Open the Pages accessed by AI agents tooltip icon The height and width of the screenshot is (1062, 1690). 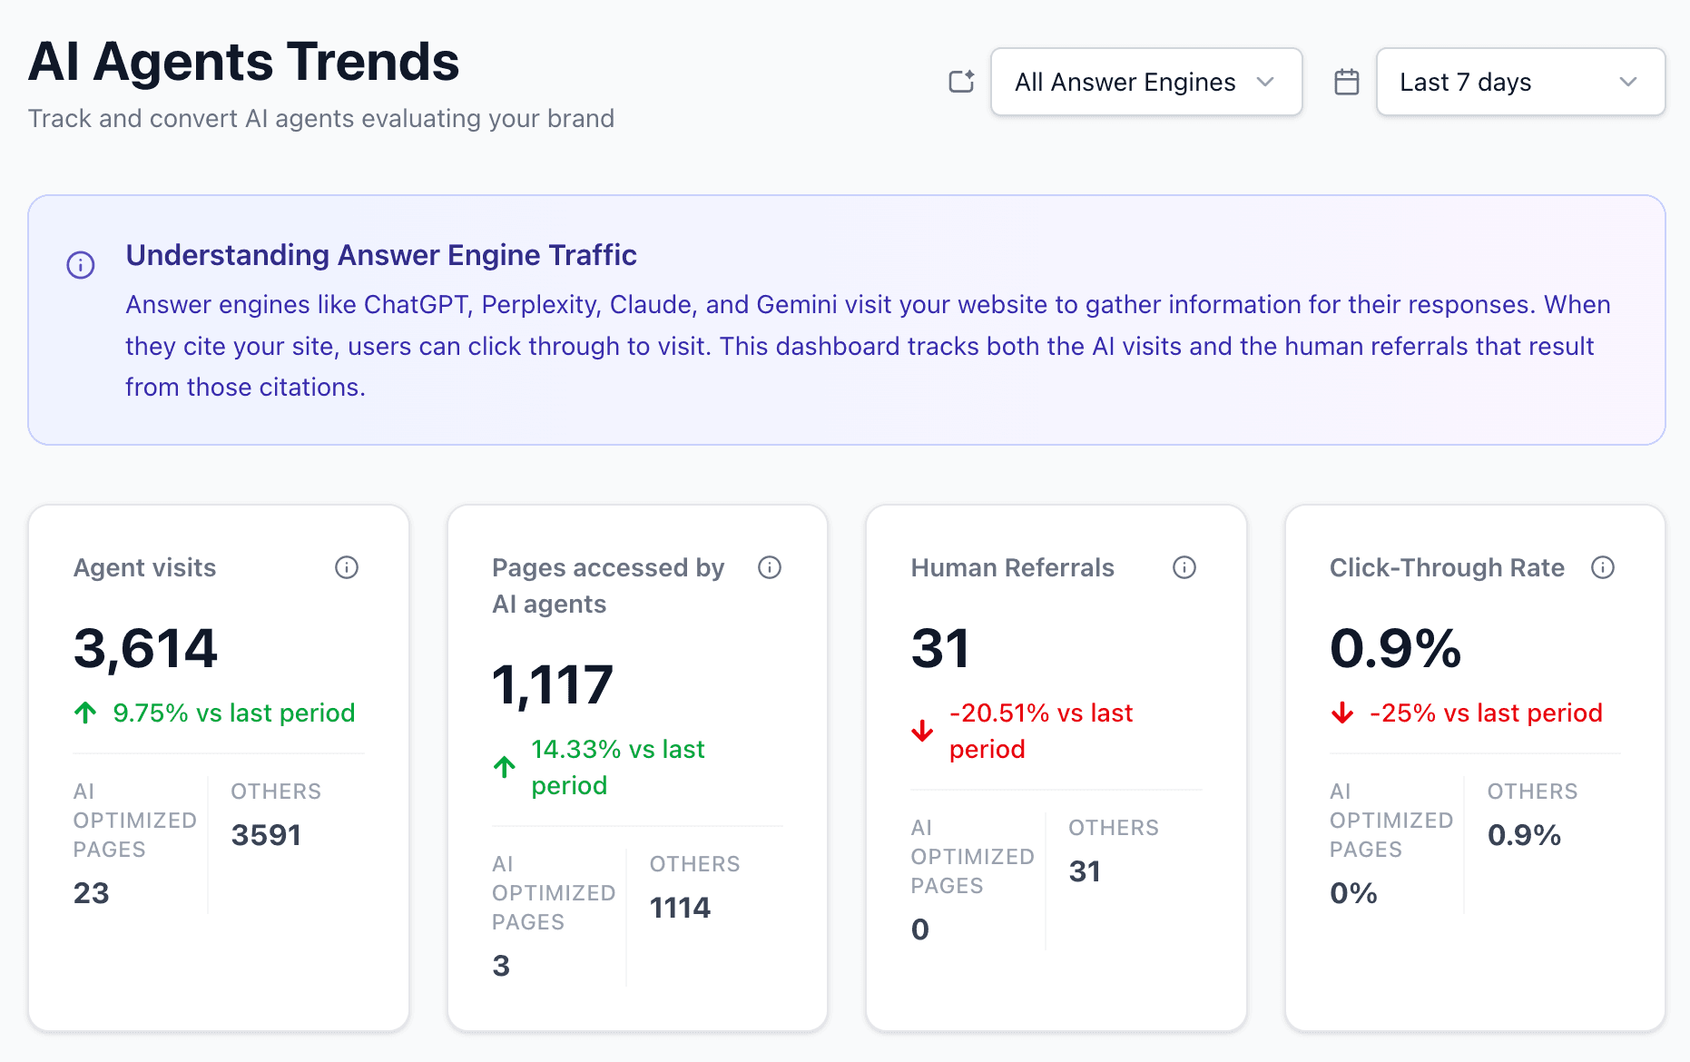(769, 567)
